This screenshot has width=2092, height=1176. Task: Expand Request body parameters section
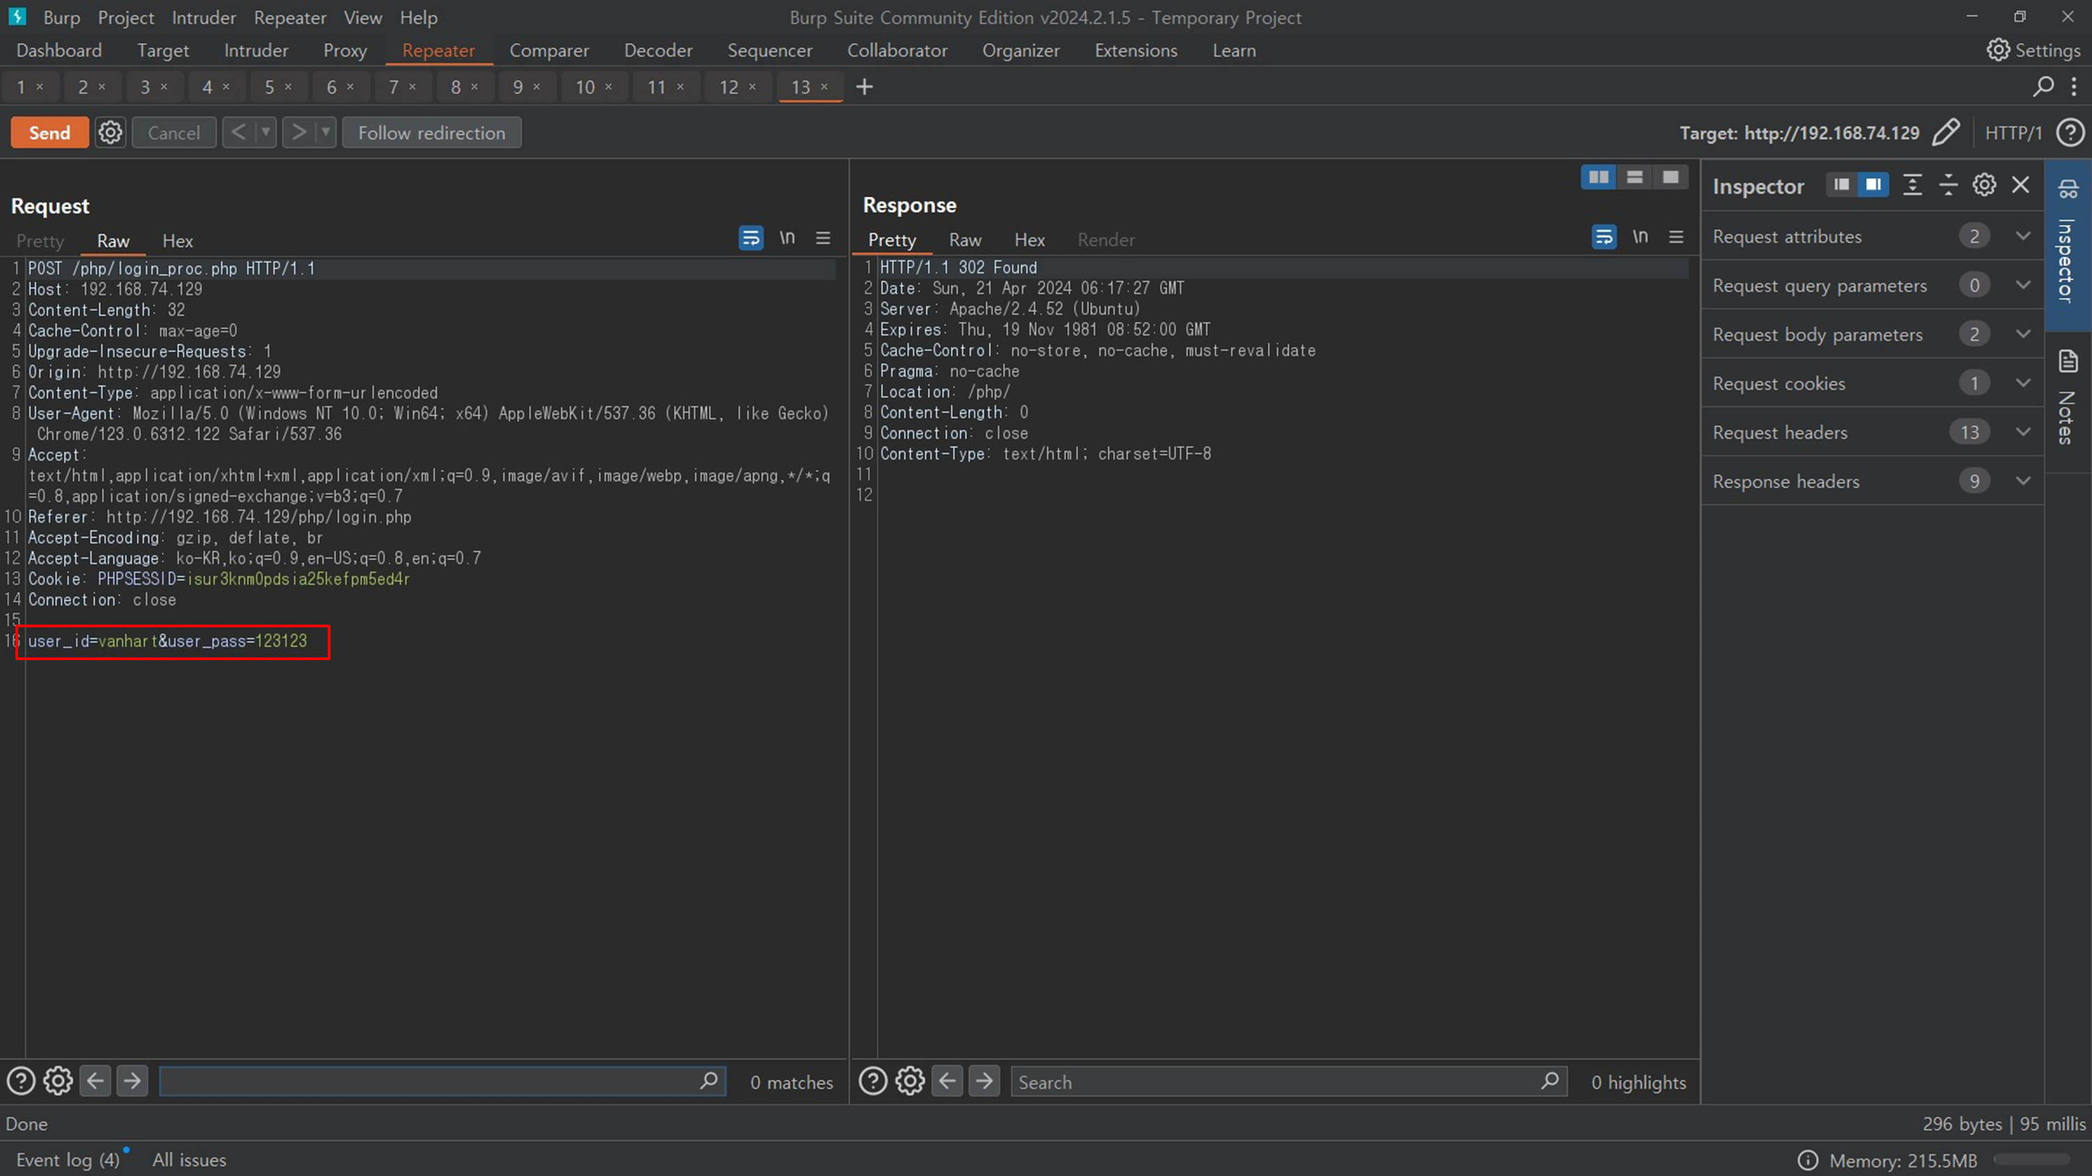pyautogui.click(x=1872, y=334)
